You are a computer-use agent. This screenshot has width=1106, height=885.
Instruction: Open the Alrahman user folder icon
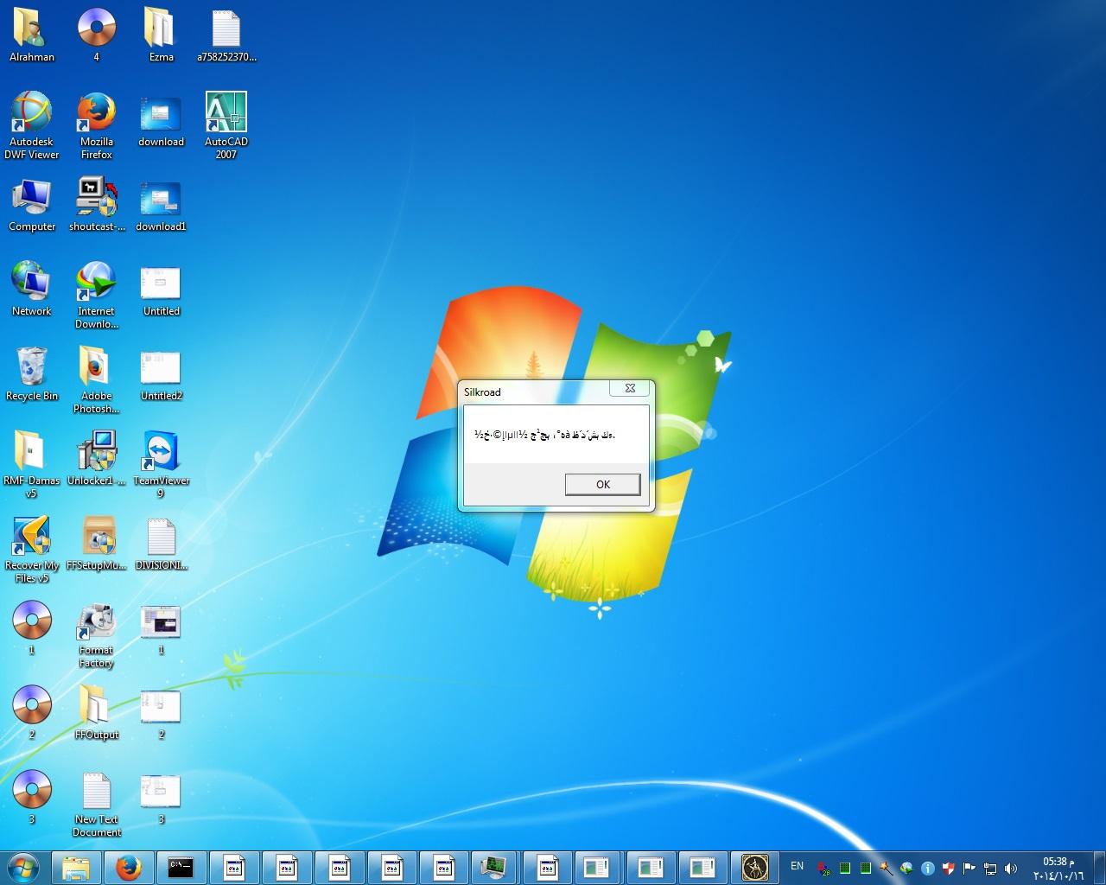(x=32, y=36)
